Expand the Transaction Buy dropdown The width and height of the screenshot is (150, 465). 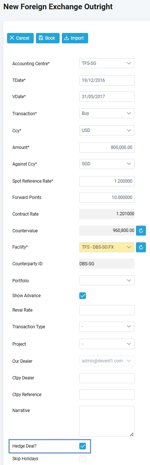coord(107,113)
